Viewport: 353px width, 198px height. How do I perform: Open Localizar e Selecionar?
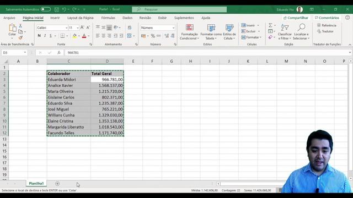coord(301,32)
